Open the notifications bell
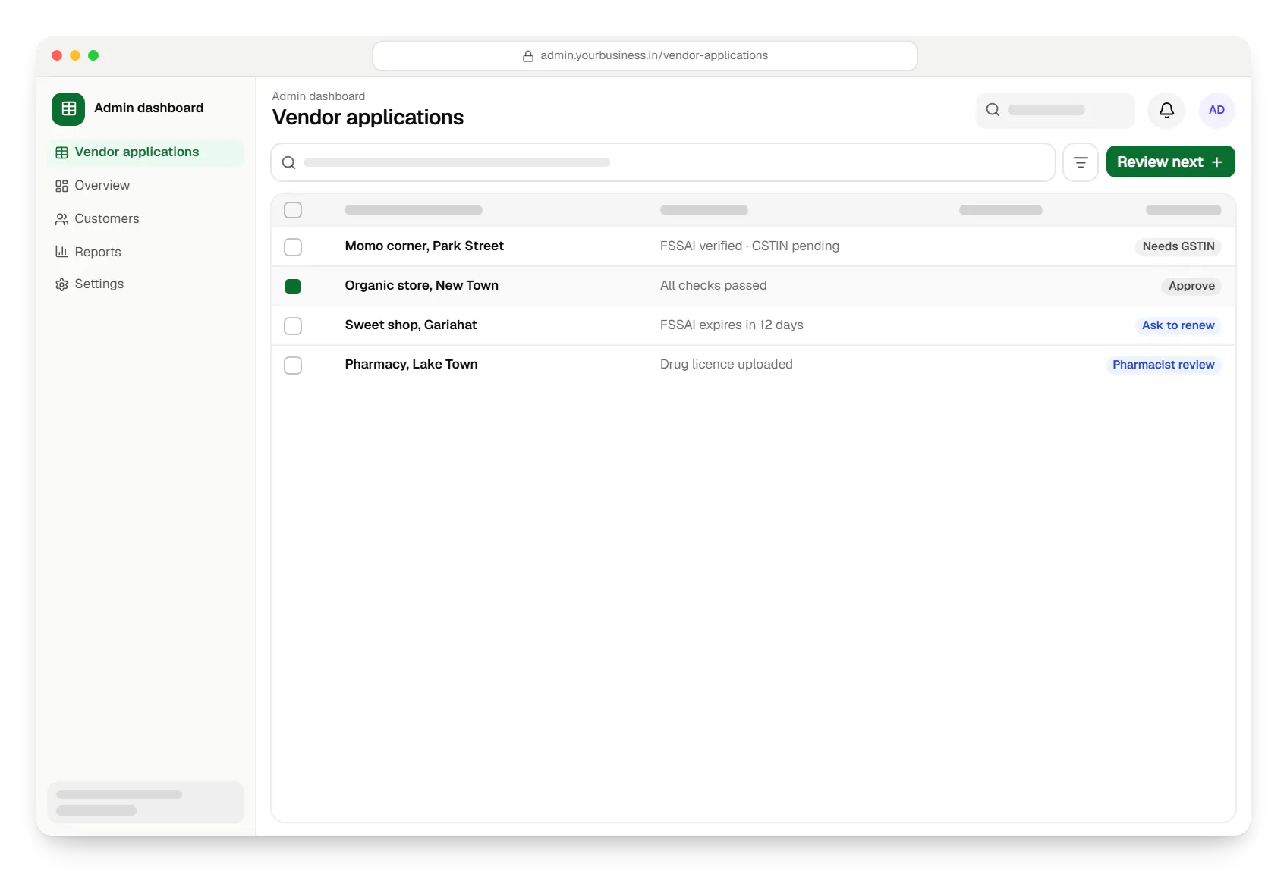Image resolution: width=1287 pixels, height=872 pixels. pyautogui.click(x=1166, y=110)
